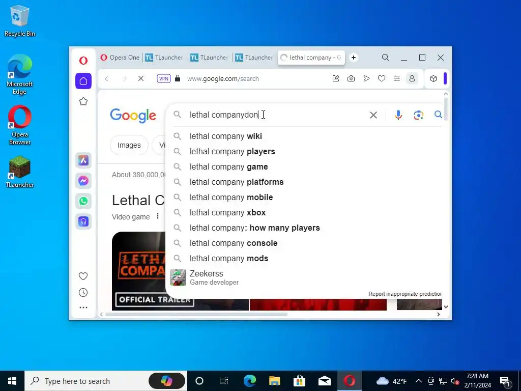
Task: Open Messenger in the Opera sidebar
Action: pos(83,181)
